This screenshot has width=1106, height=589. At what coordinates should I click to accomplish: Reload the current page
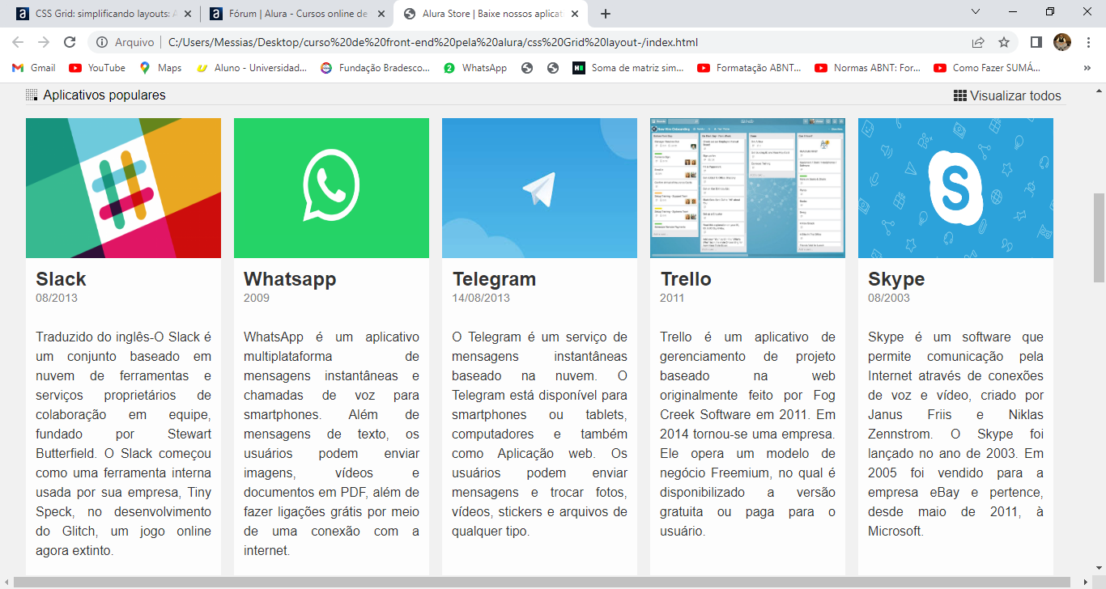[x=70, y=42]
